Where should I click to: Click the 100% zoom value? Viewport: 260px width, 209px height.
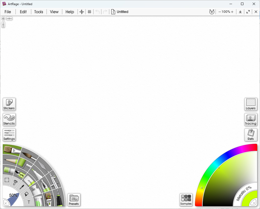(226, 12)
